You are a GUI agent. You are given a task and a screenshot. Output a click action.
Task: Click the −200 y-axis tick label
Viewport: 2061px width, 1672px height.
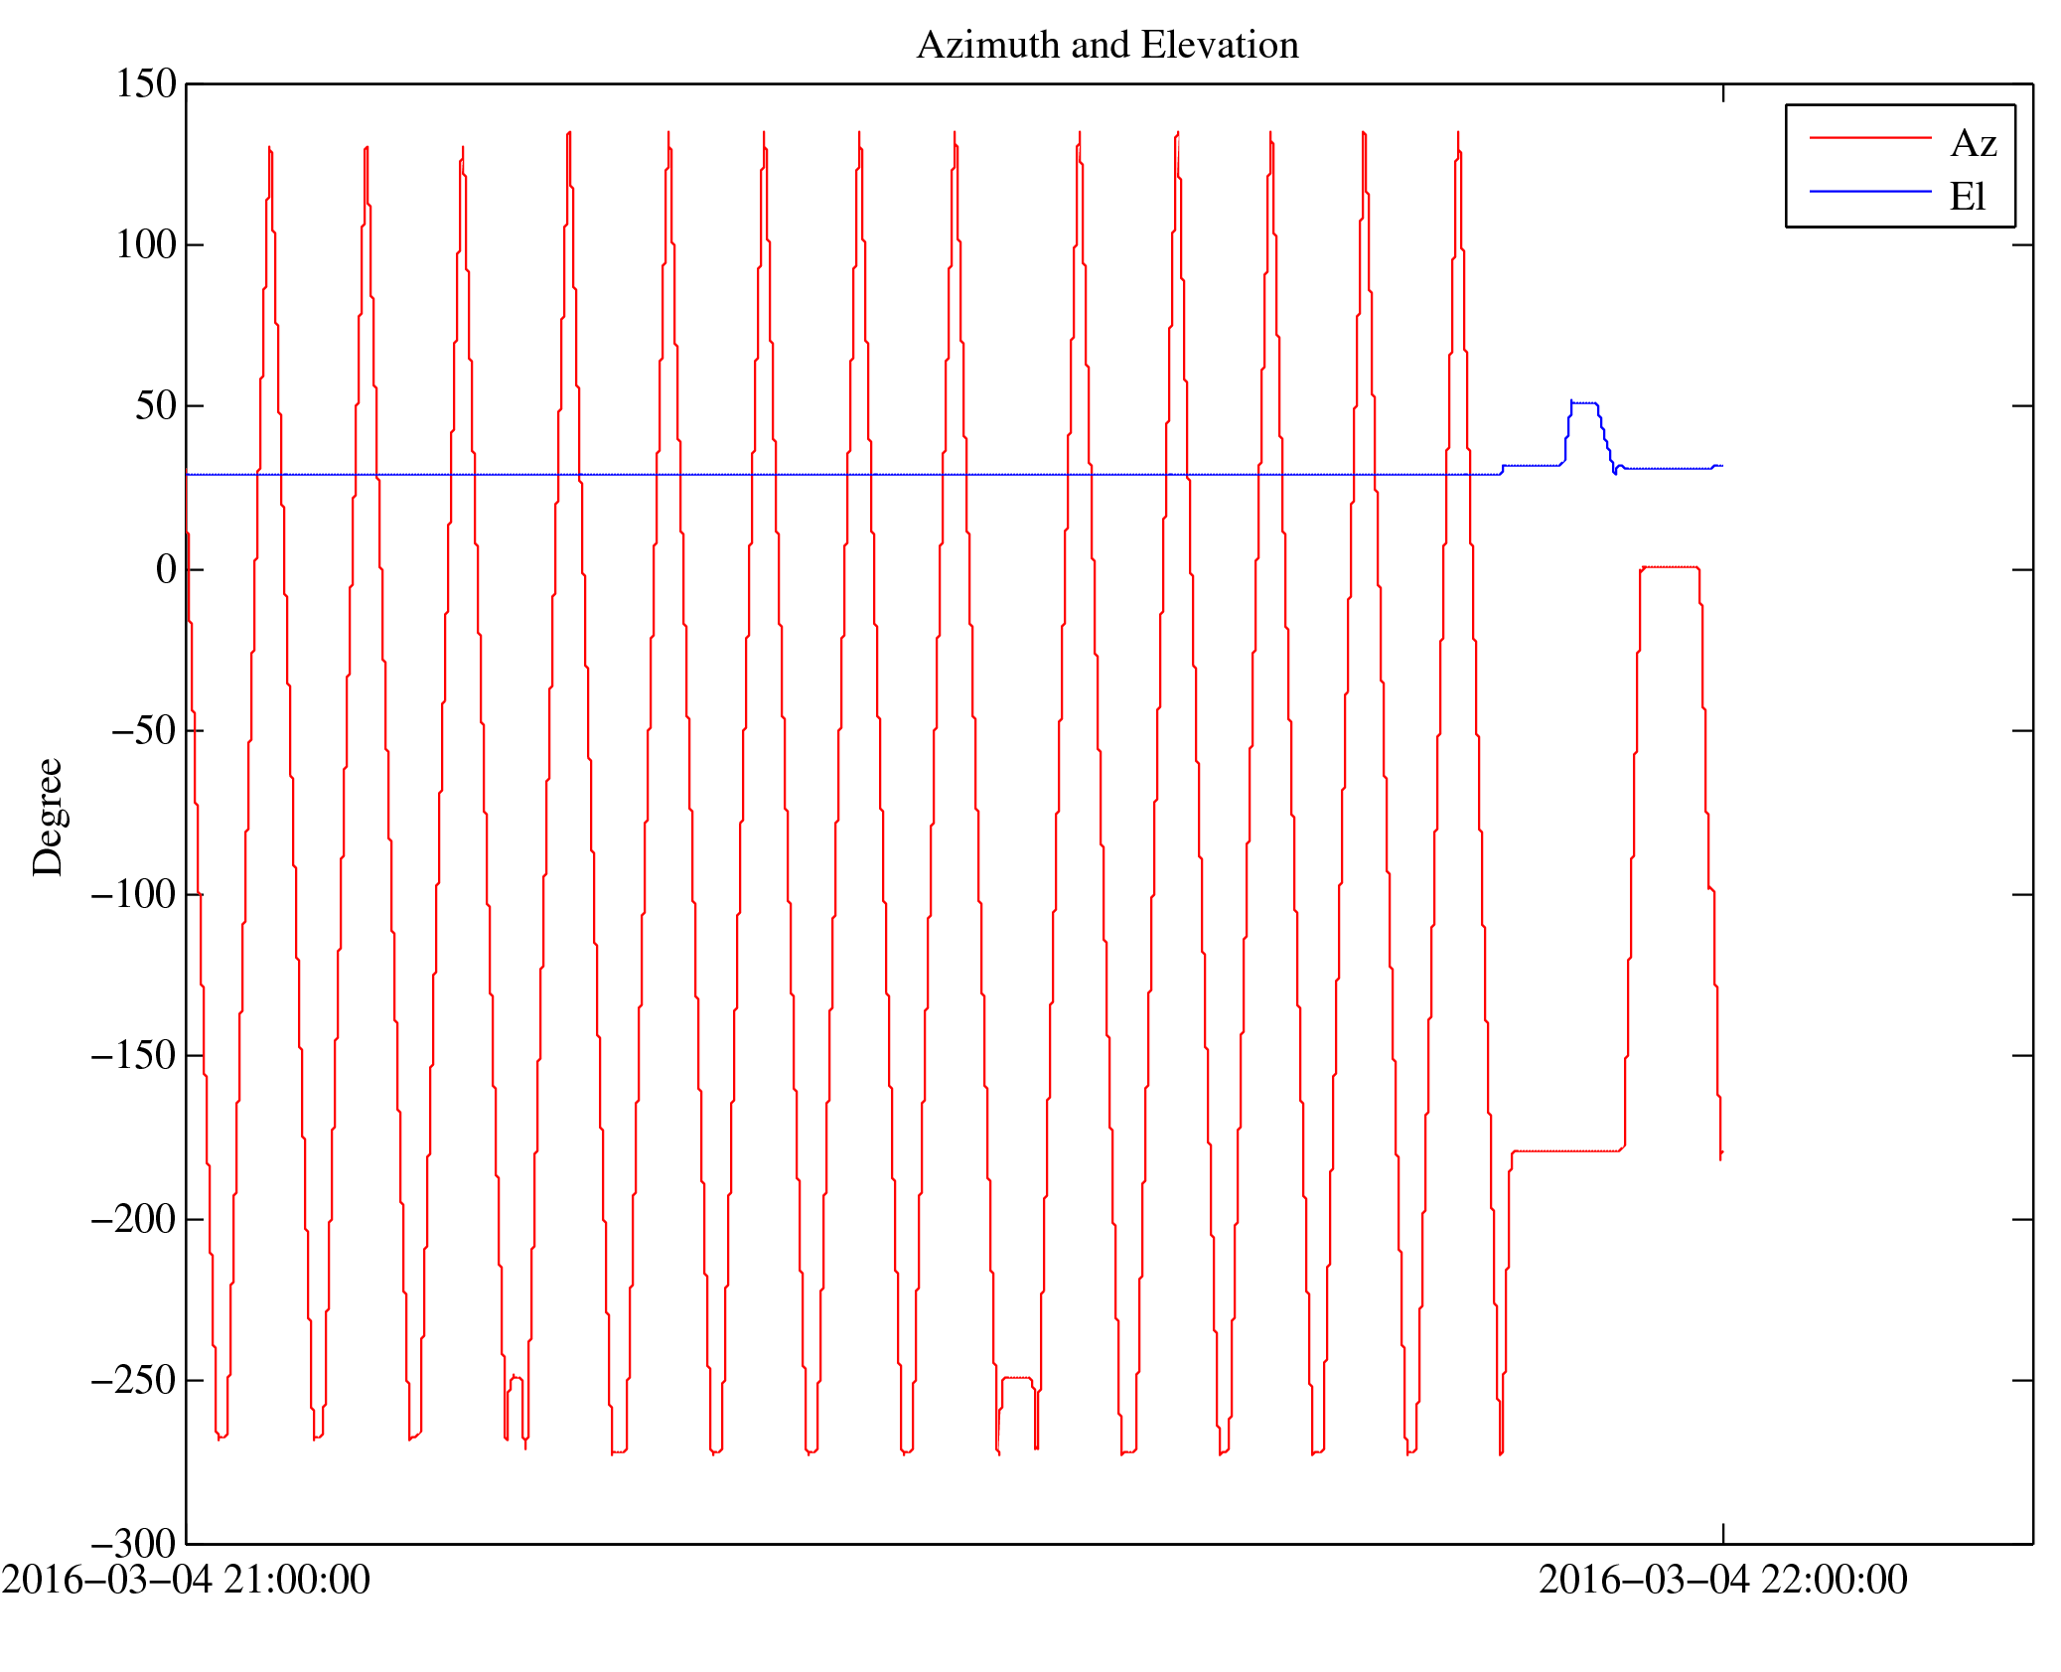click(133, 1219)
